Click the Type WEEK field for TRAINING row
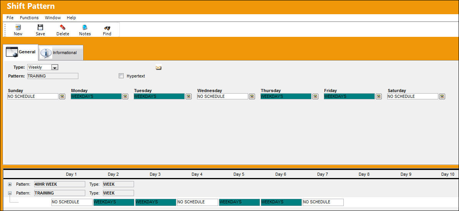 click(118, 193)
